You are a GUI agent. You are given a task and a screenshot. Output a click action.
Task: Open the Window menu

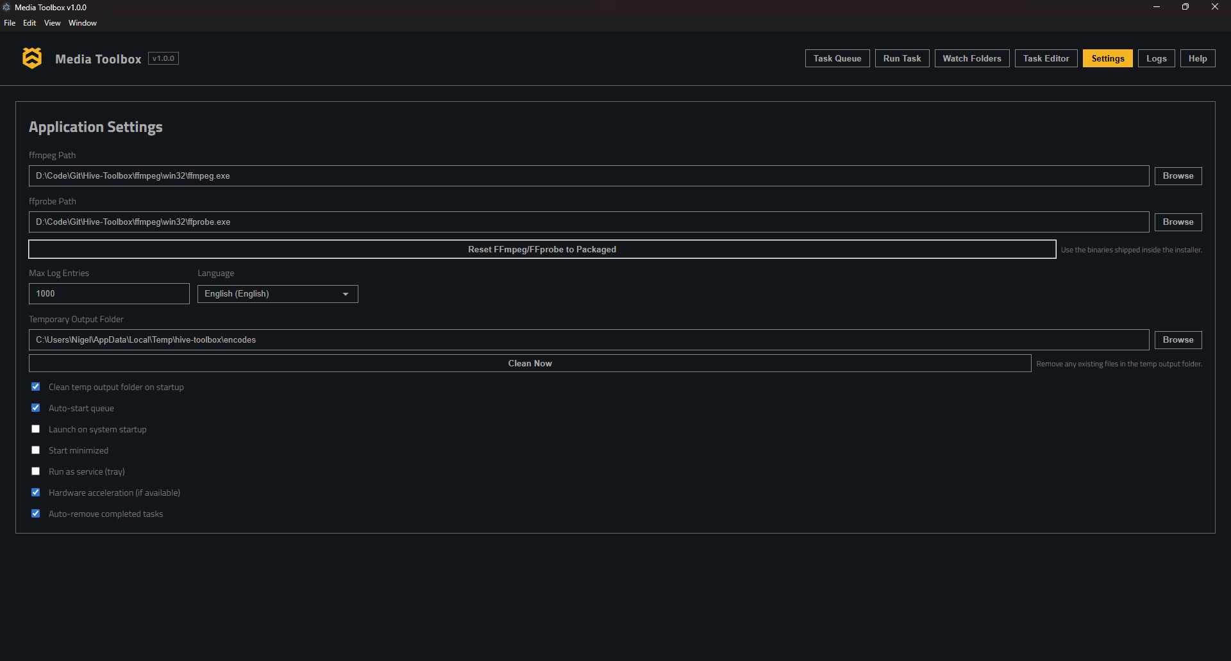pos(82,23)
